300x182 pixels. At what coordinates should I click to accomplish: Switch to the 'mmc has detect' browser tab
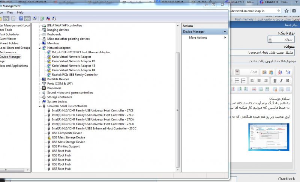172,2
